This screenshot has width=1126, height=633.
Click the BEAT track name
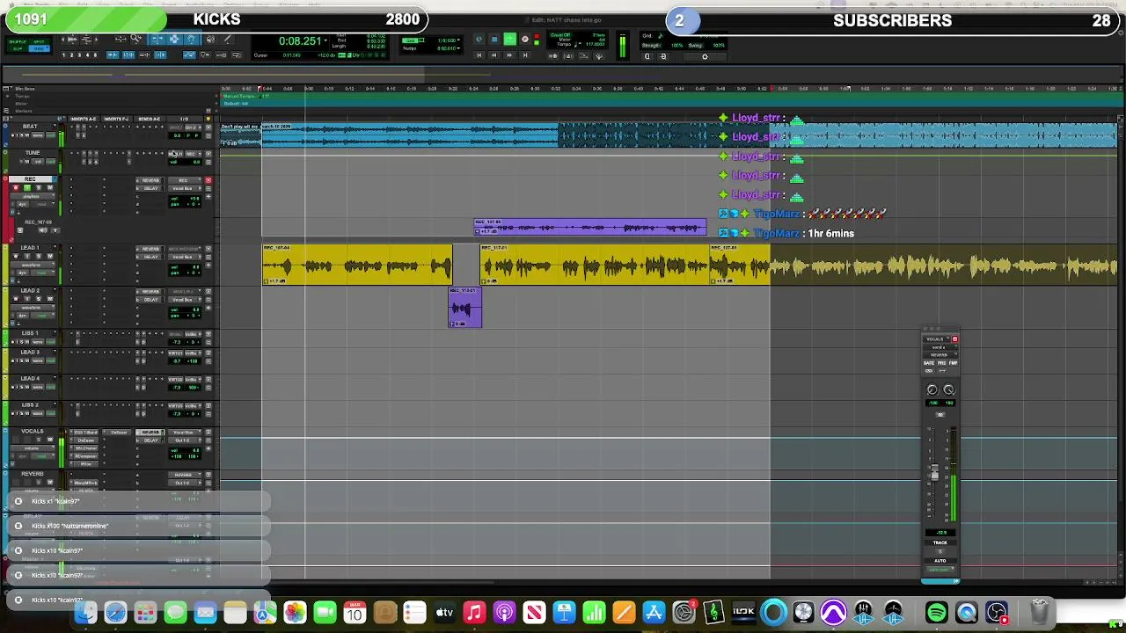pos(30,127)
